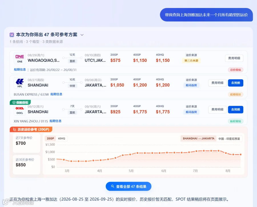Click the search icon in 查看全部 button
257x207 pixels.
(113, 186)
